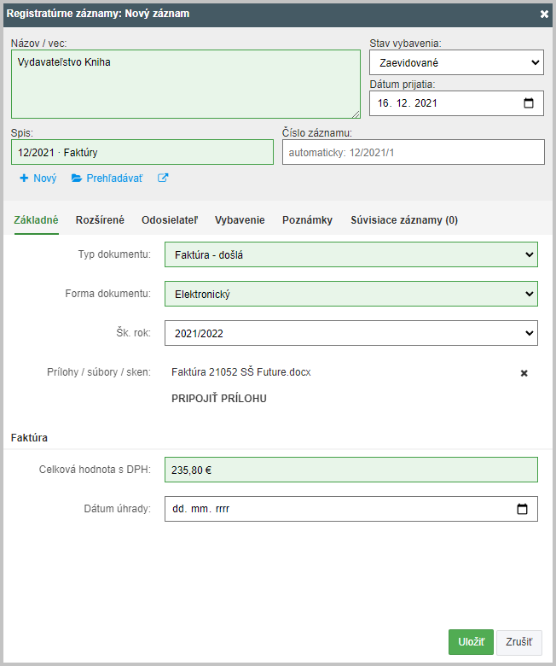Image resolution: width=556 pixels, height=666 pixels.
Task: Open the Typ dokumentu dropdown
Action: [x=351, y=254]
